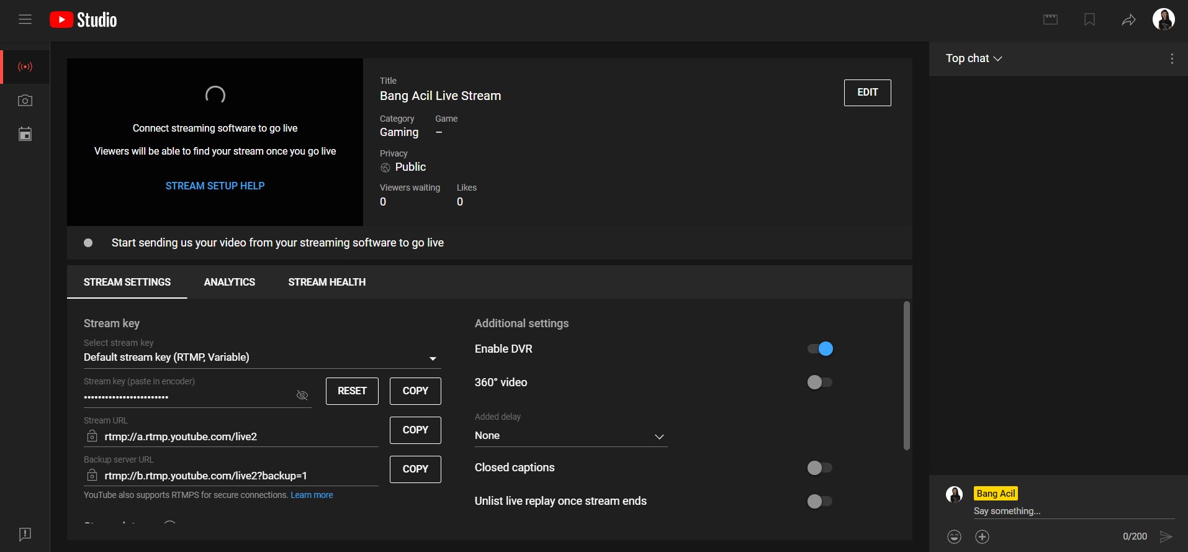
Task: Click the Say something chat input
Action: tap(1074, 511)
